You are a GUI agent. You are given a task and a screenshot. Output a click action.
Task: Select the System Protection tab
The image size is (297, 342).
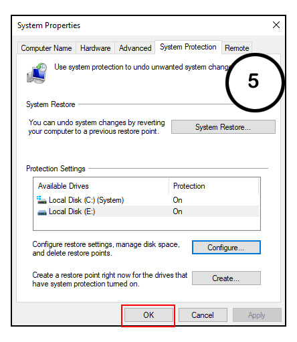pyautogui.click(x=188, y=47)
